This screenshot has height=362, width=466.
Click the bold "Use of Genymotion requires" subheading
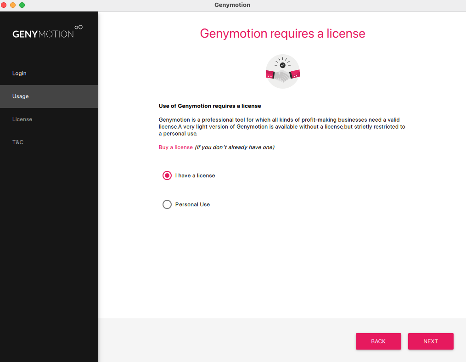[x=210, y=106]
